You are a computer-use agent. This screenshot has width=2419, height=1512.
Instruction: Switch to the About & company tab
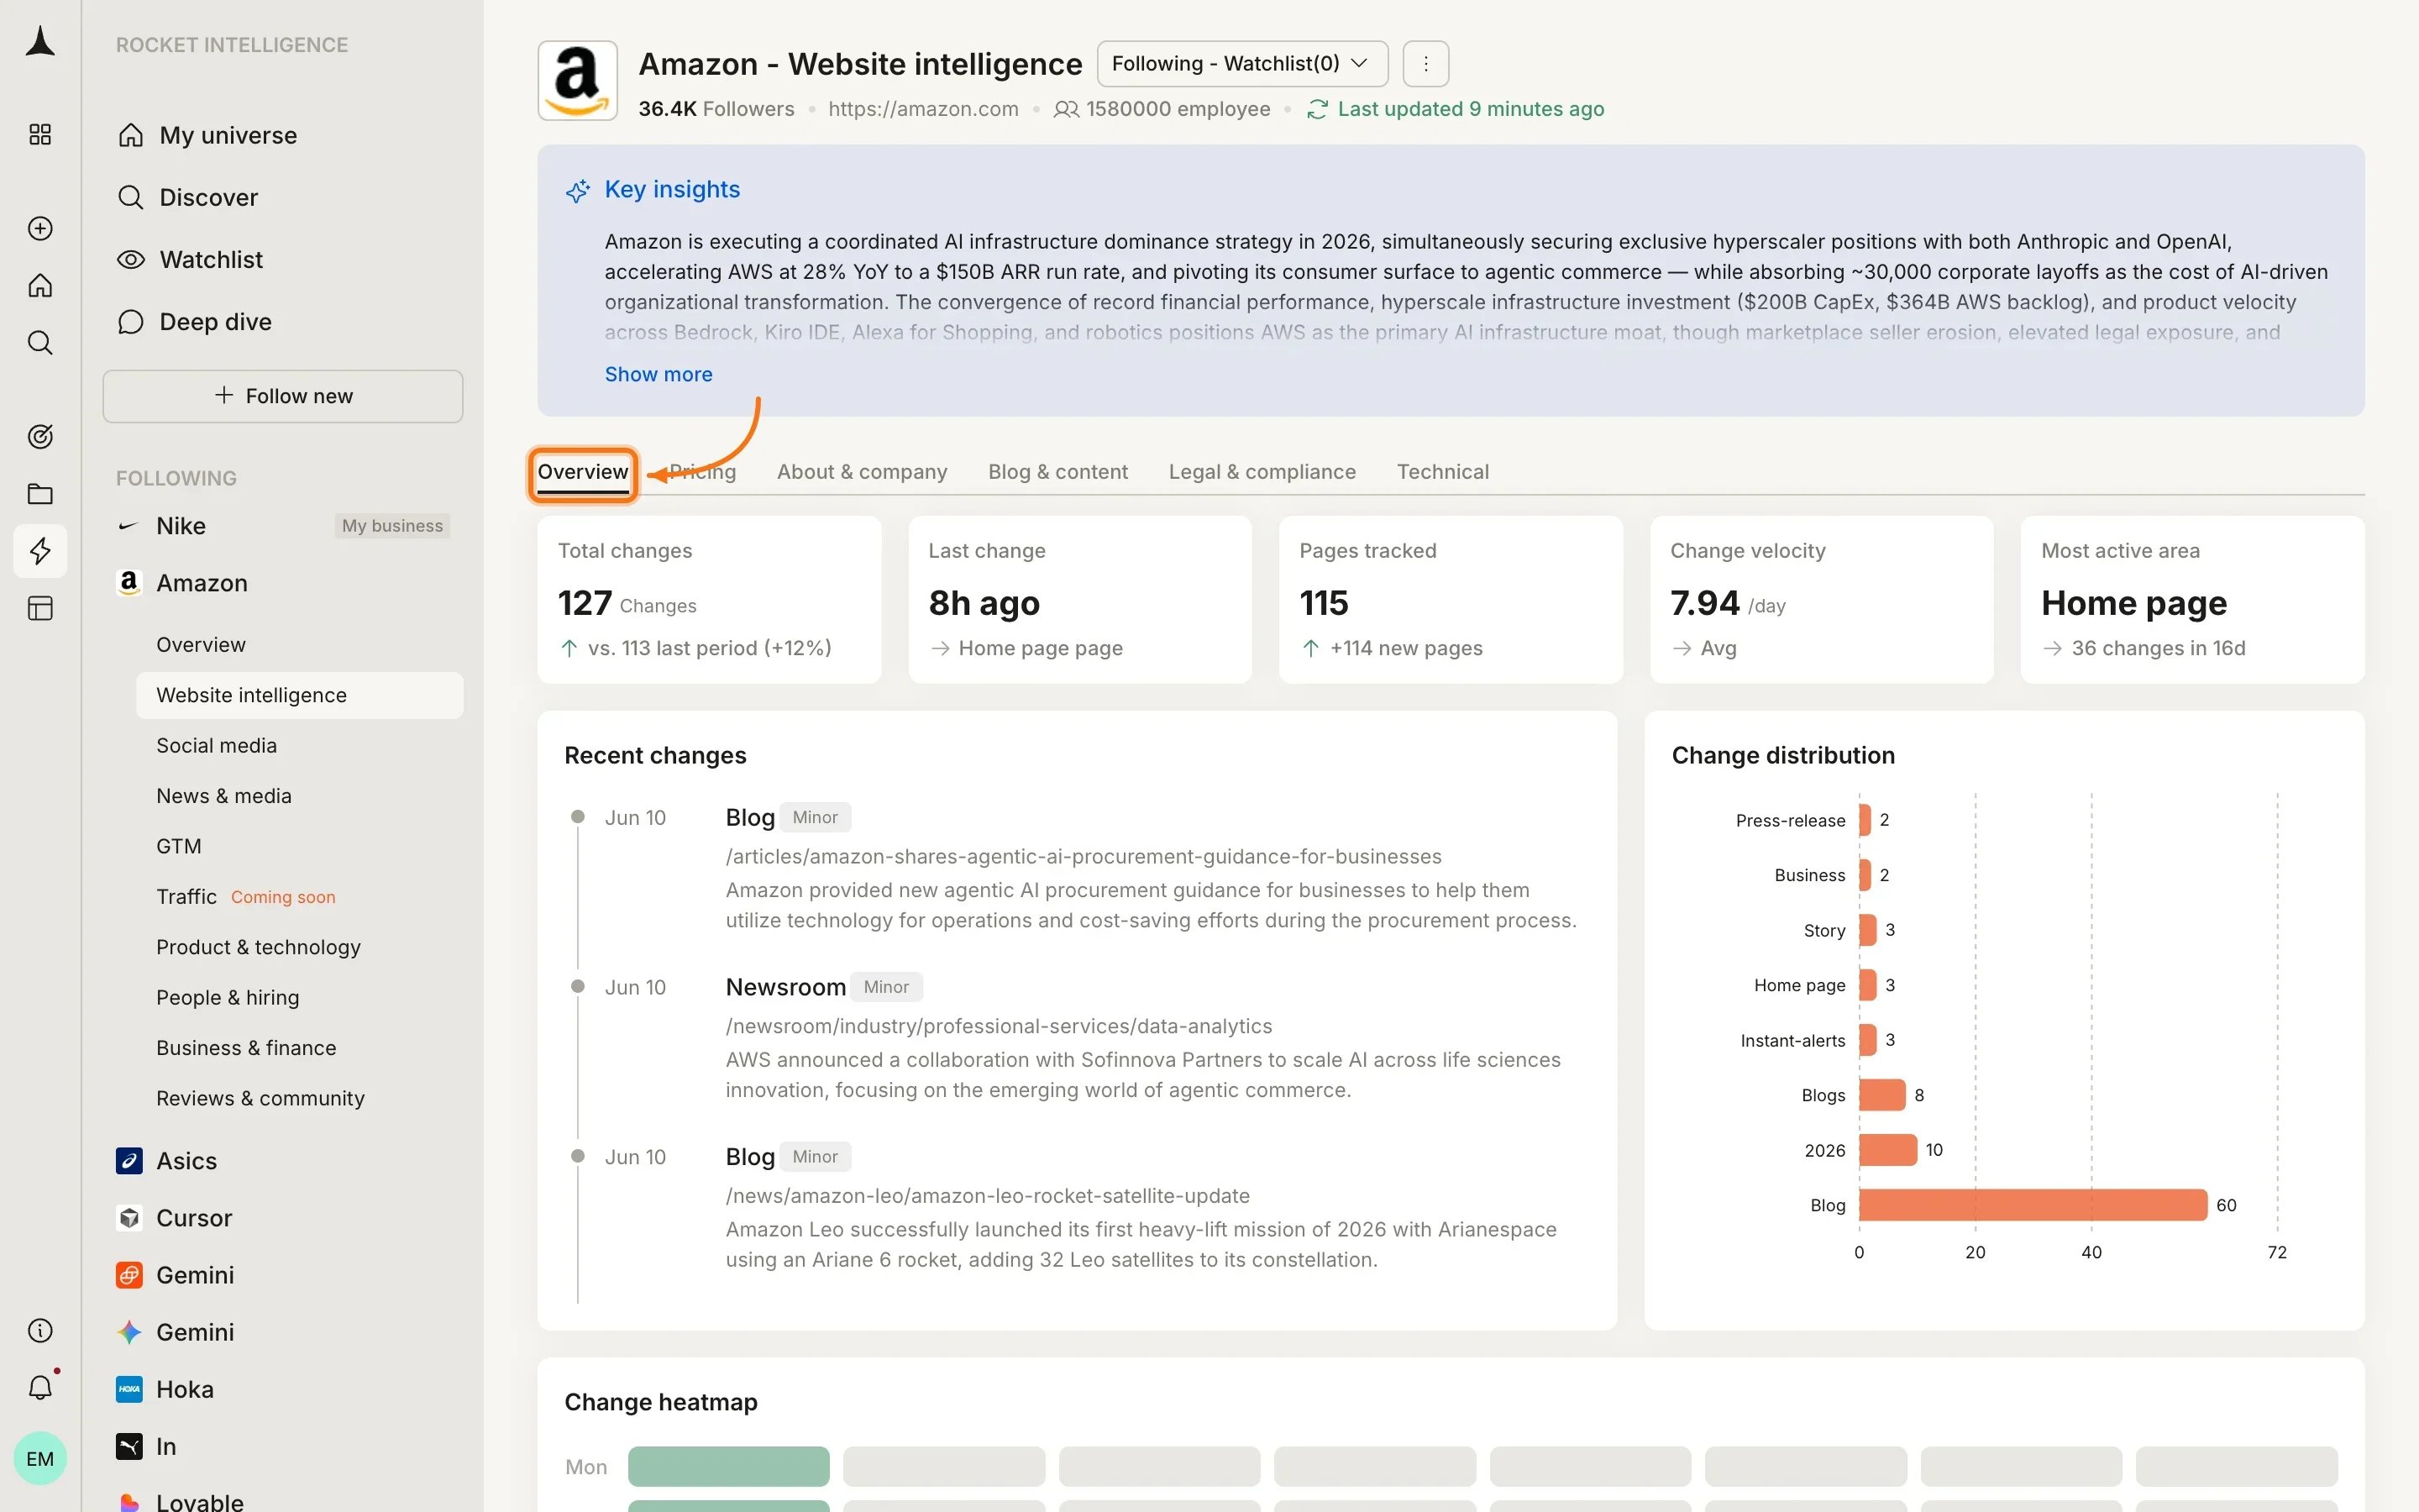[x=862, y=472]
